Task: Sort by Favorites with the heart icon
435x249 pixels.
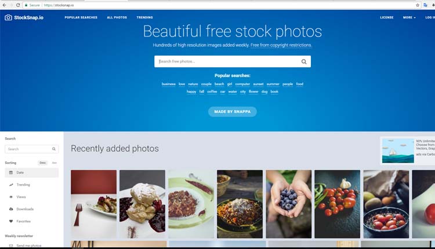Action: point(11,221)
